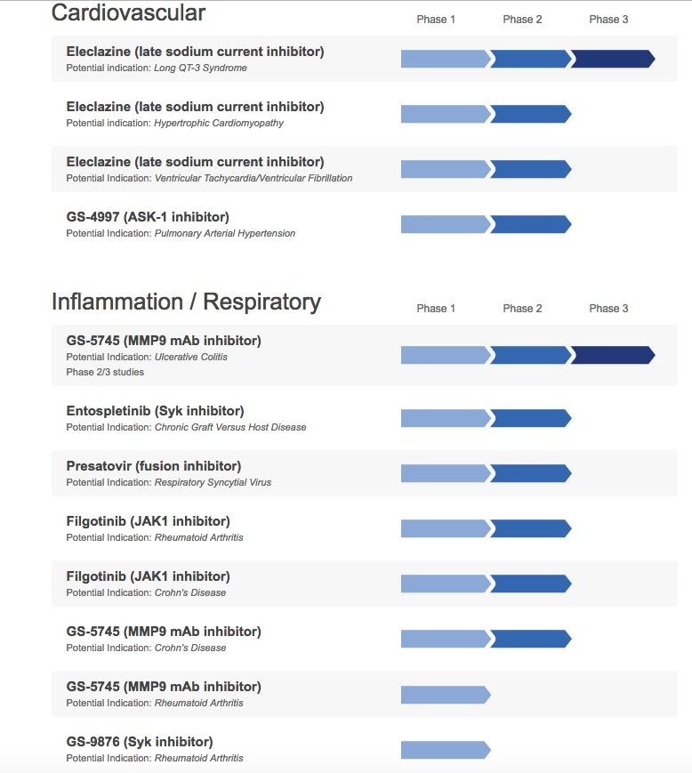
Task: Click Phase 3 arrow for Eleclazine Long QT-3
Action: pyautogui.click(x=612, y=59)
